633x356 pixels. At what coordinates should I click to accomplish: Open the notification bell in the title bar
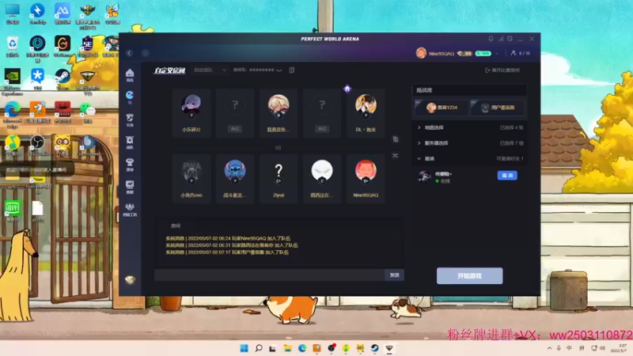click(491, 39)
